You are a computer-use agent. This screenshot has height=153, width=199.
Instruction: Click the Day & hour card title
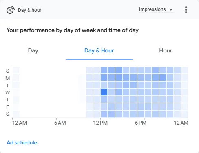(x=30, y=10)
